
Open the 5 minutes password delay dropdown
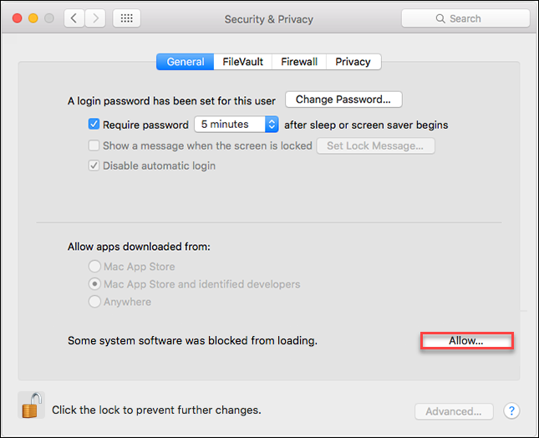236,124
